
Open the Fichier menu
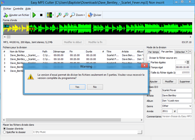[x=7, y=9]
